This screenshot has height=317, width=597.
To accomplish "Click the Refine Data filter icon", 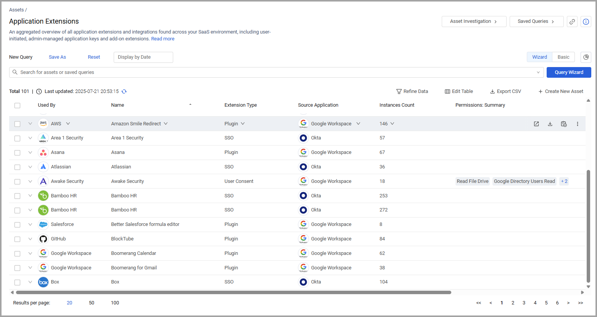I will pos(399,91).
